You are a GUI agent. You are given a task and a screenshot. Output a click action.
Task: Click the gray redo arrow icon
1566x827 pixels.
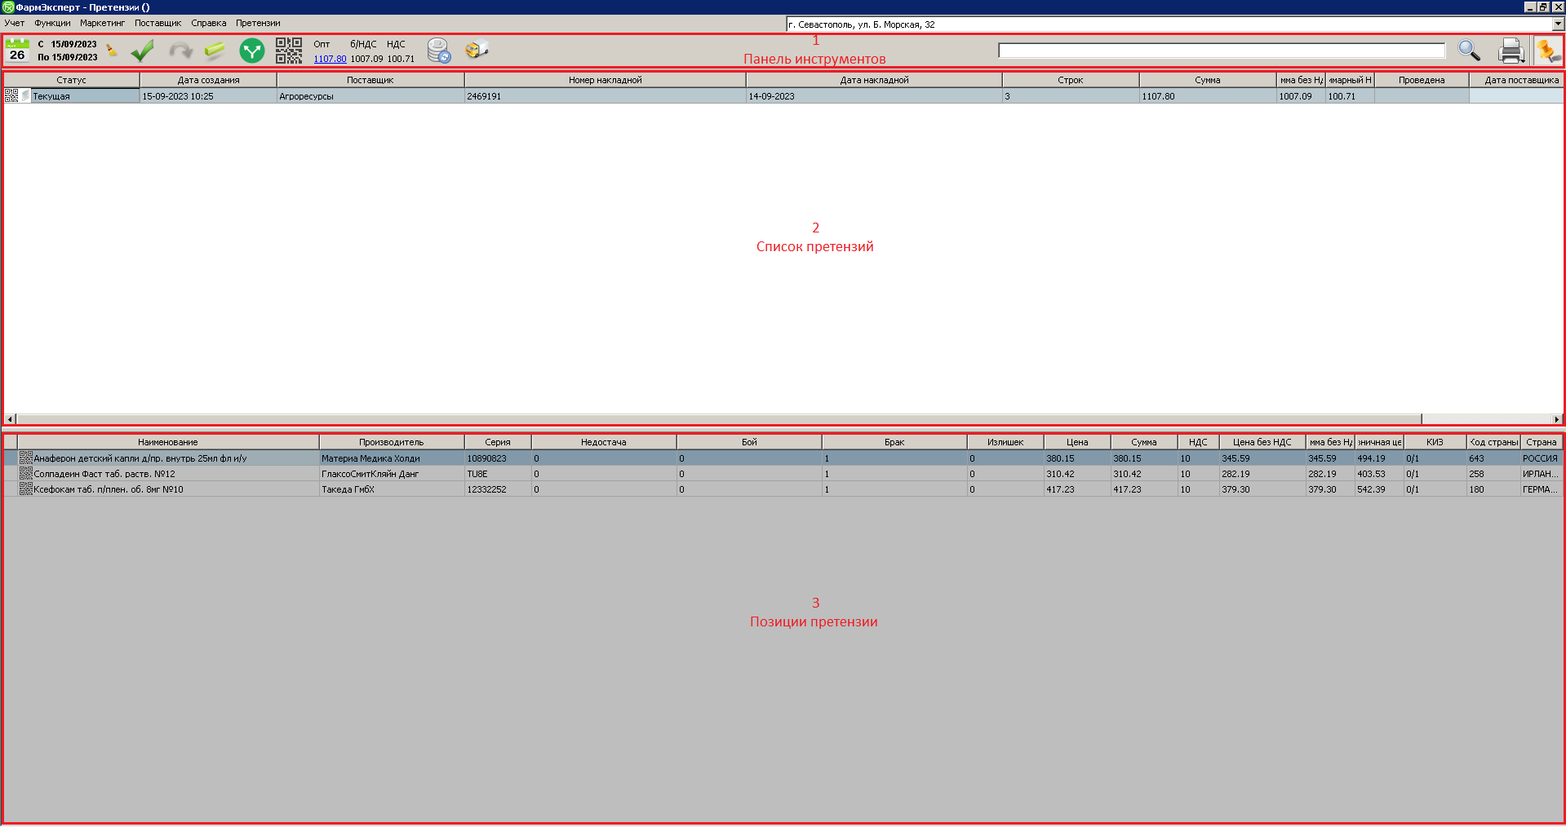coord(180,51)
